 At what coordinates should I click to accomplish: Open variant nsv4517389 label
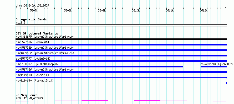(x=45, y=48)
